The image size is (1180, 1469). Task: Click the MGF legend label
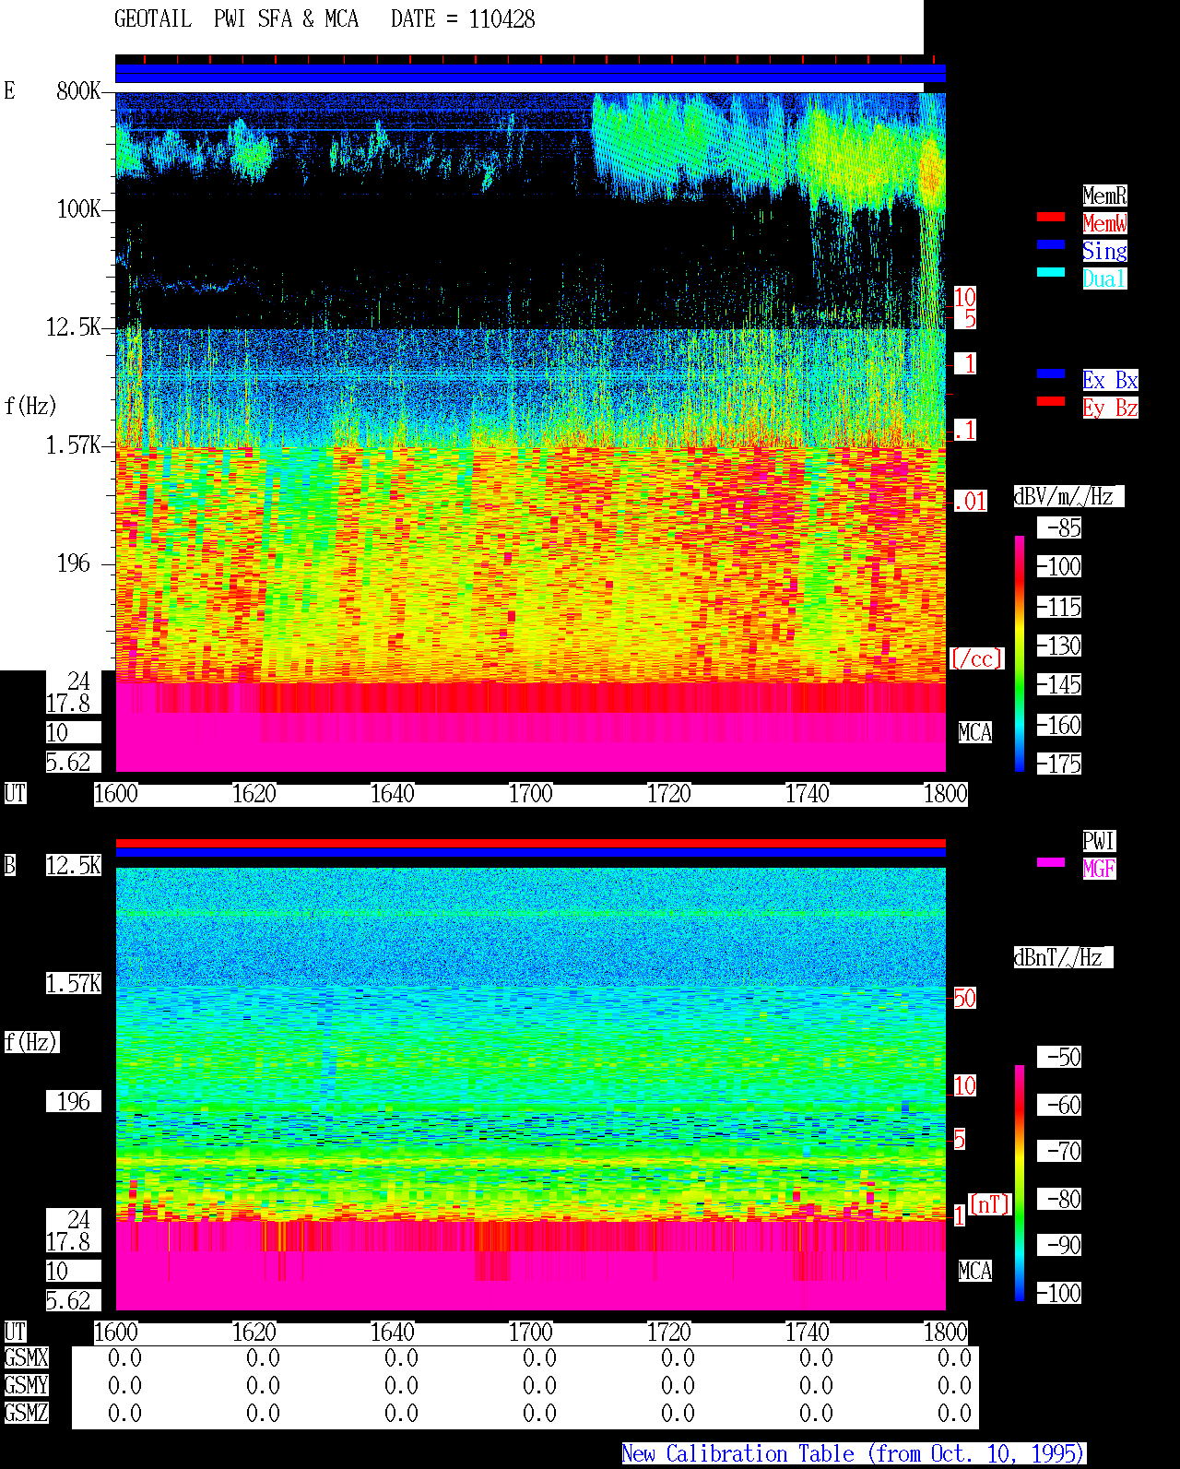point(1099,869)
